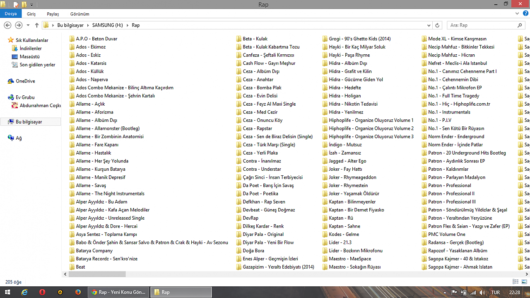
Task: Open the recent locations dropdown arrow
Action: tap(28, 25)
